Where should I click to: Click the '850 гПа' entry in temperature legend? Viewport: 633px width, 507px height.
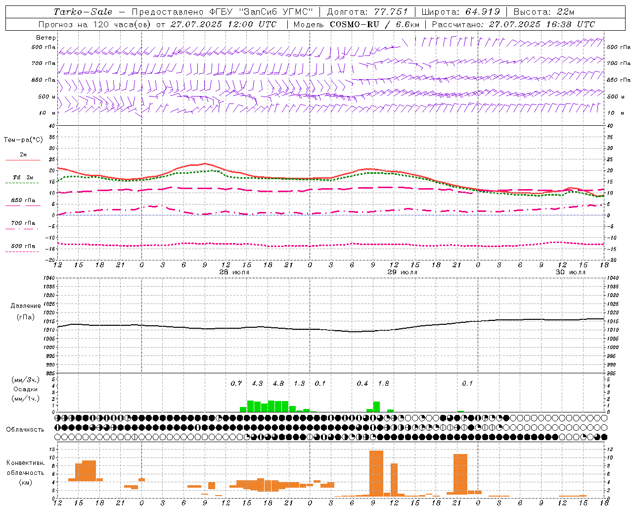click(23, 201)
